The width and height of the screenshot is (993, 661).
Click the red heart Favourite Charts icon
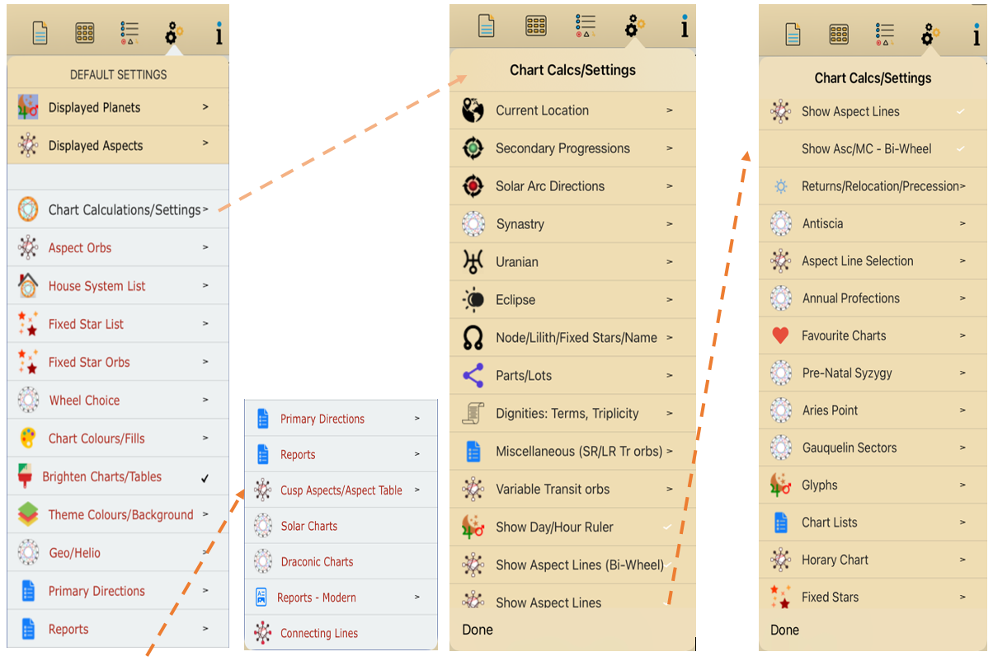(780, 335)
